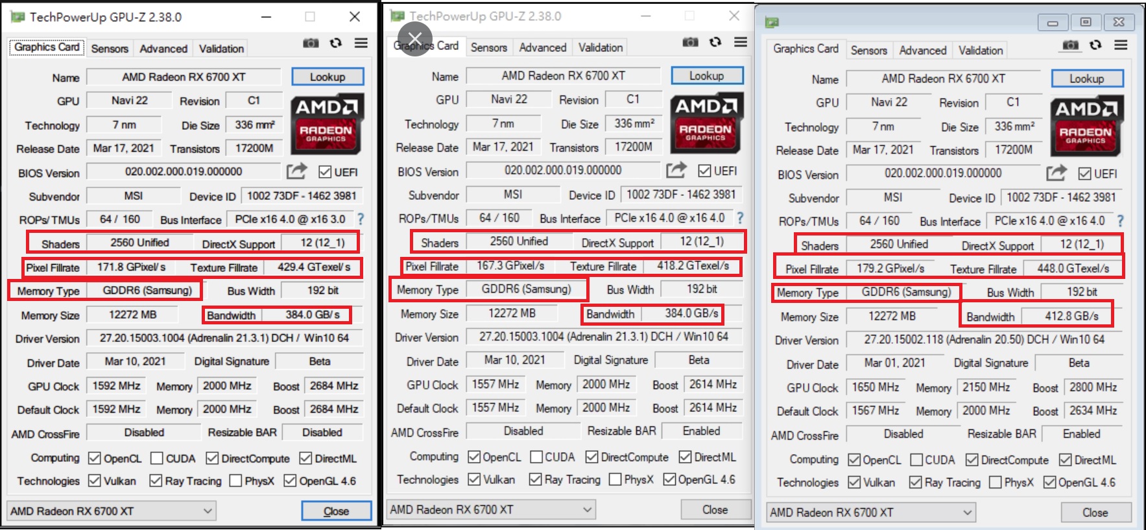This screenshot has width=1146, height=530.
Task: Toggle CUDA checkbox in left window
Action: click(x=157, y=459)
